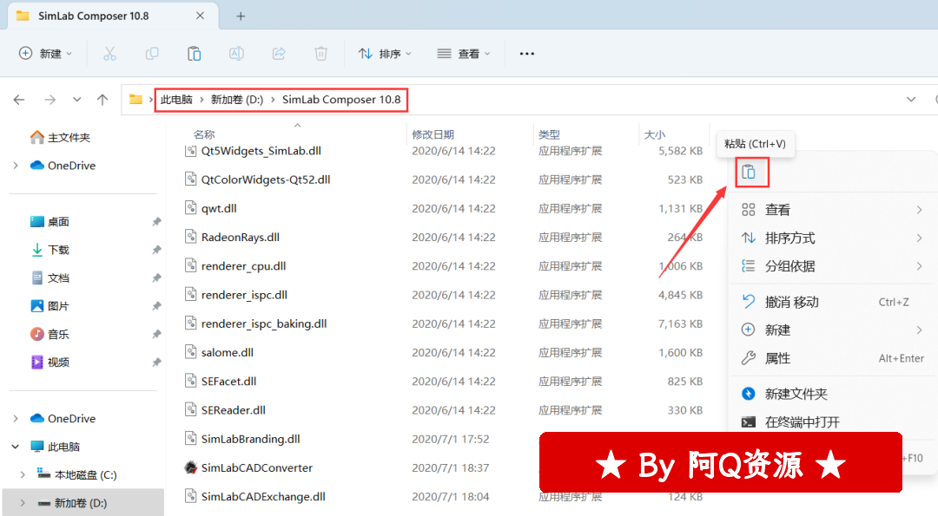Click 此电脑 in the address breadcrumb
Image resolution: width=938 pixels, height=516 pixels.
coord(176,100)
